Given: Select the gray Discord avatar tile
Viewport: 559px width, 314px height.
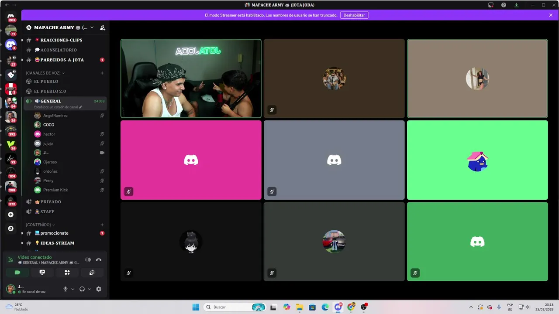Looking at the screenshot, I should (334, 160).
